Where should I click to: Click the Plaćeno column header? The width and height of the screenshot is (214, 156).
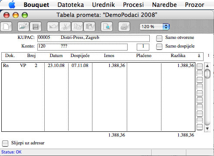(144, 56)
